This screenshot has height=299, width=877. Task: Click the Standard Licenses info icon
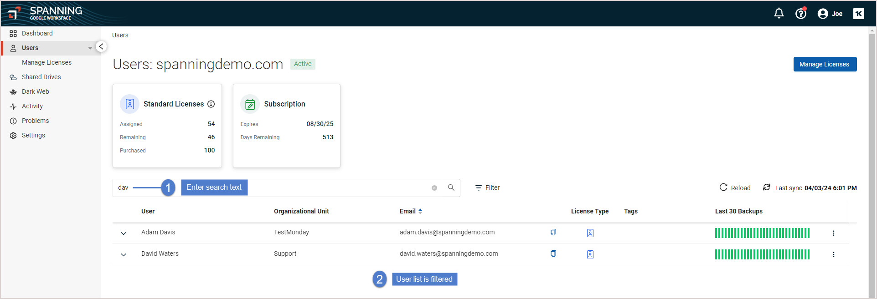click(211, 104)
